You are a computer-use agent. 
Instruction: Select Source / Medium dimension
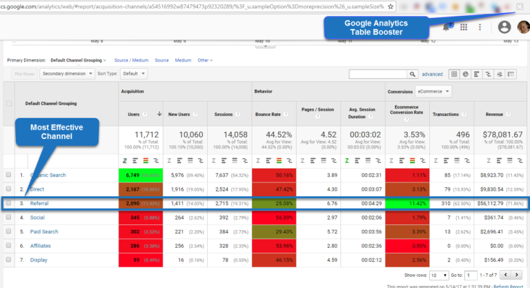click(131, 60)
